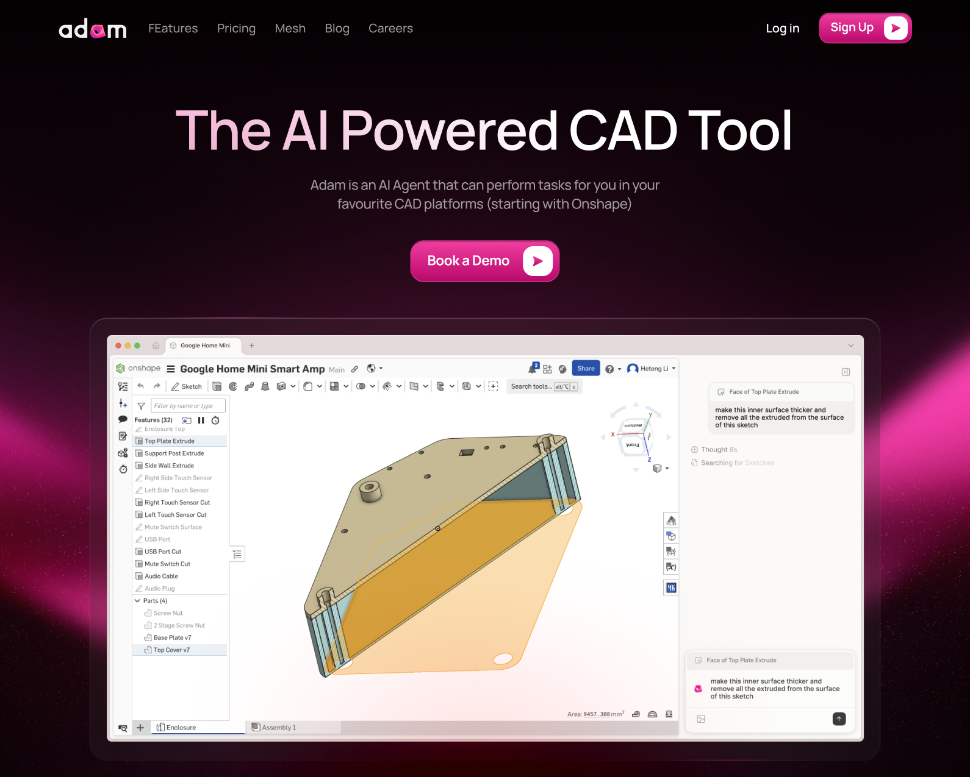970x777 pixels.
Task: Select the Fillet tool
Action: (308, 386)
